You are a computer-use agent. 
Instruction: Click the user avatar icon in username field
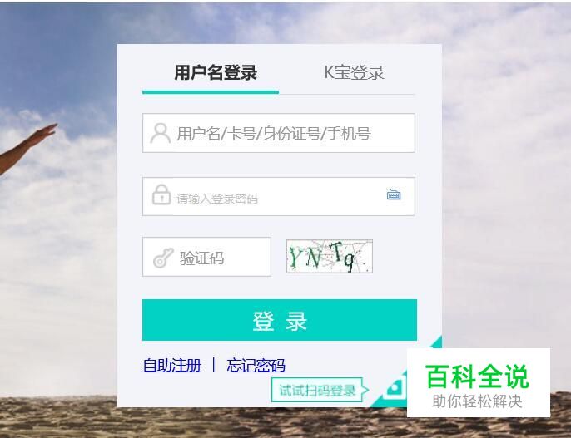pyautogui.click(x=160, y=133)
